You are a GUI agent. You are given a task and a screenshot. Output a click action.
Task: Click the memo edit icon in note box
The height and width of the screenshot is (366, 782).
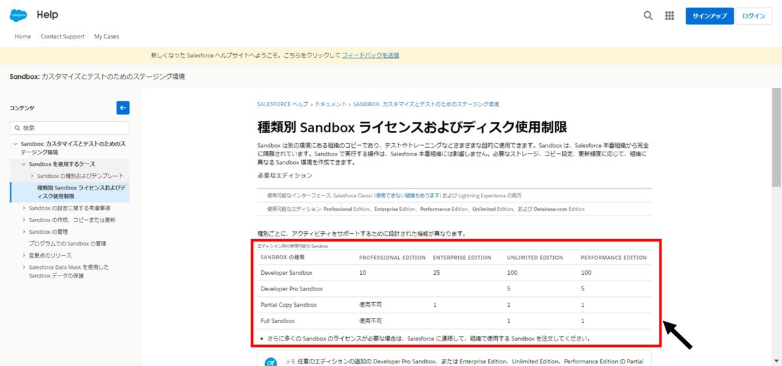coord(271,361)
